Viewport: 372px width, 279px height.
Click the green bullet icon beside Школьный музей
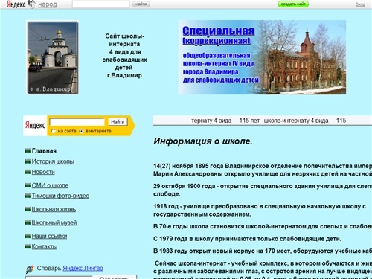pos(28,222)
